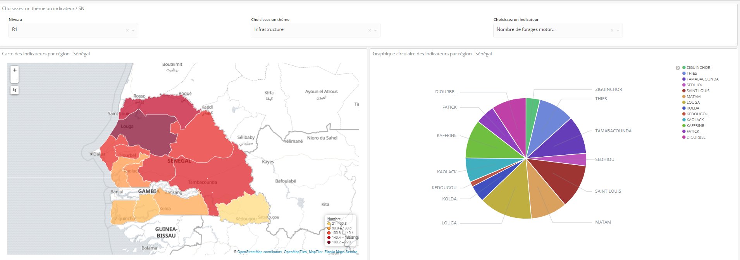Select SEDHIOU in the pie legend list
Viewport: 740px width, 260px height.
click(x=695, y=85)
